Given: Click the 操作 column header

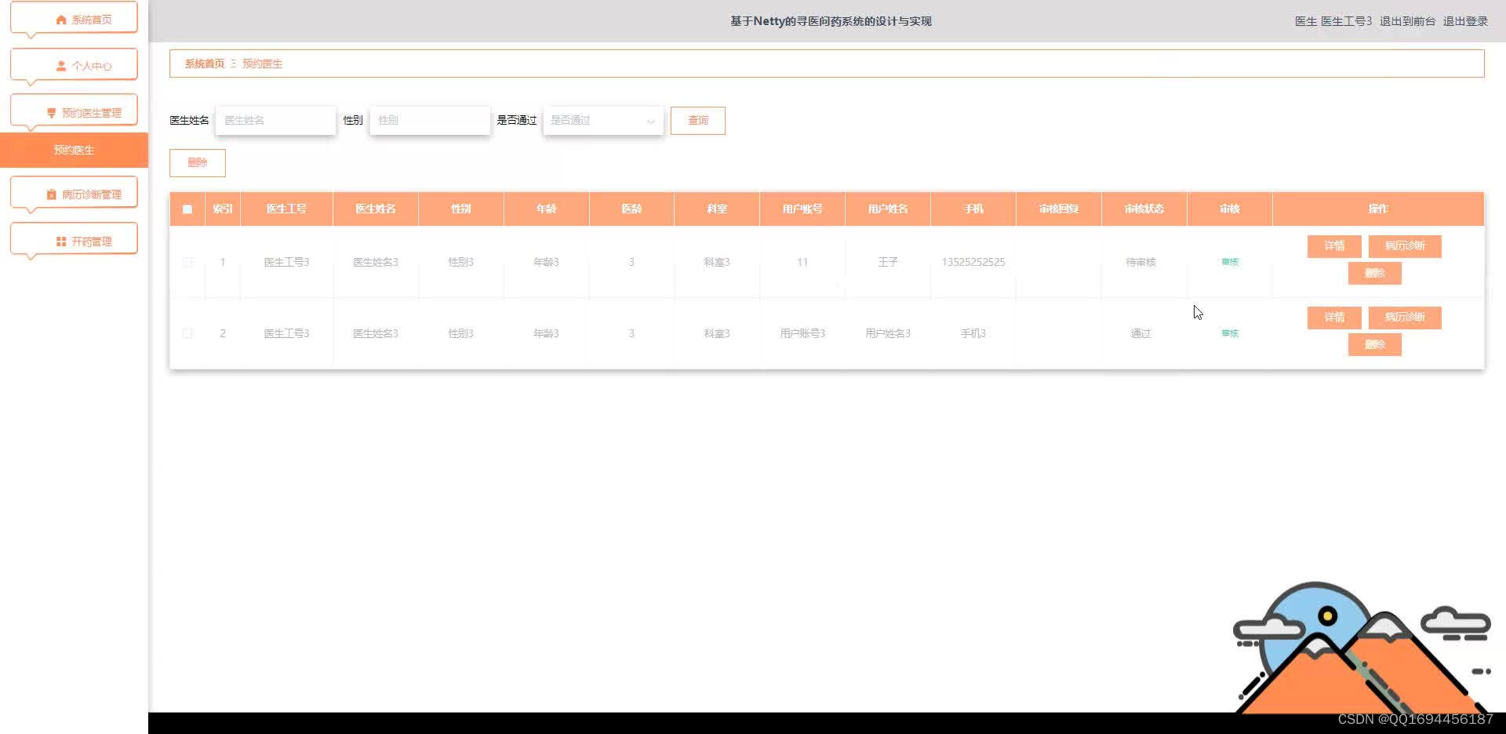Looking at the screenshot, I should point(1378,209).
